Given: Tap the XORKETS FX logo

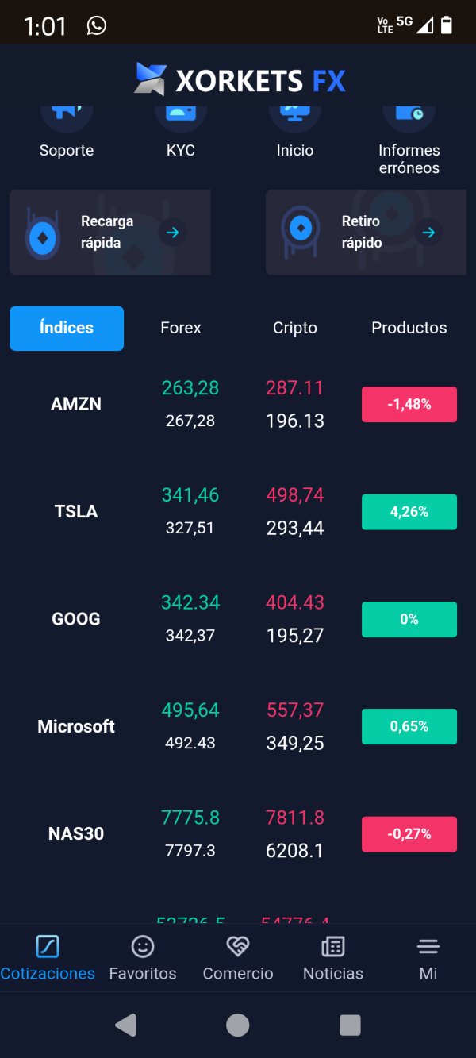Looking at the screenshot, I should tap(240, 80).
